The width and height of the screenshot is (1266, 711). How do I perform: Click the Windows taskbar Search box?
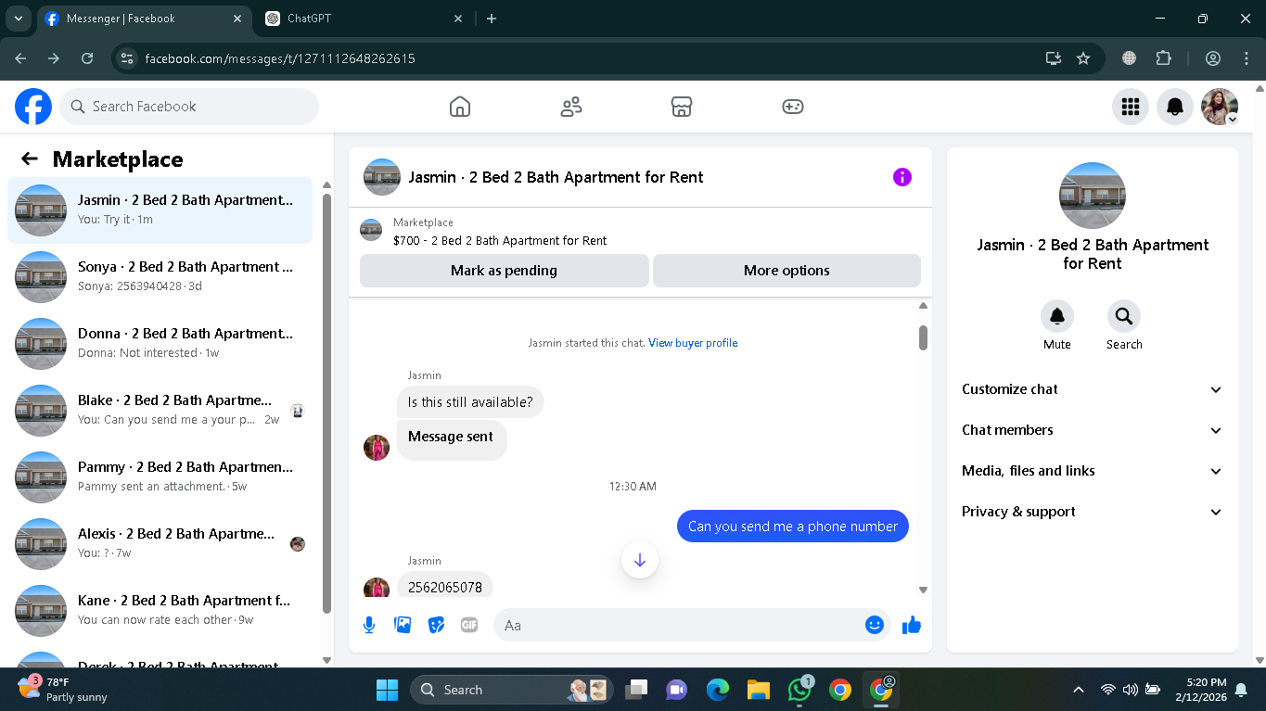point(512,690)
